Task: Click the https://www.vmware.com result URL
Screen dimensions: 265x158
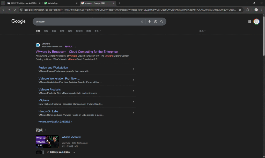Action: pos(52,47)
